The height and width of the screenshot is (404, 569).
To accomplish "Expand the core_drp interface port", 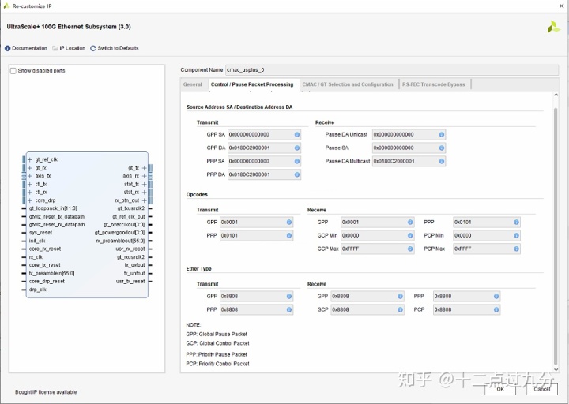I will point(30,200).
